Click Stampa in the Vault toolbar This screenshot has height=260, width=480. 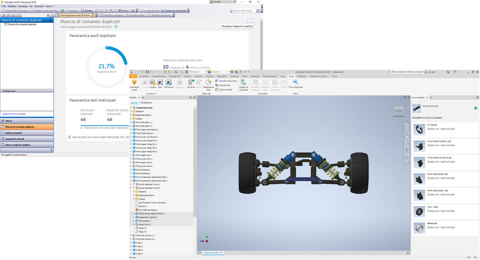87,11
